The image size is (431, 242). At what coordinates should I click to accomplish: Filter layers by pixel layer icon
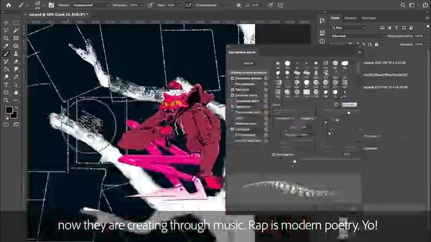382,28
